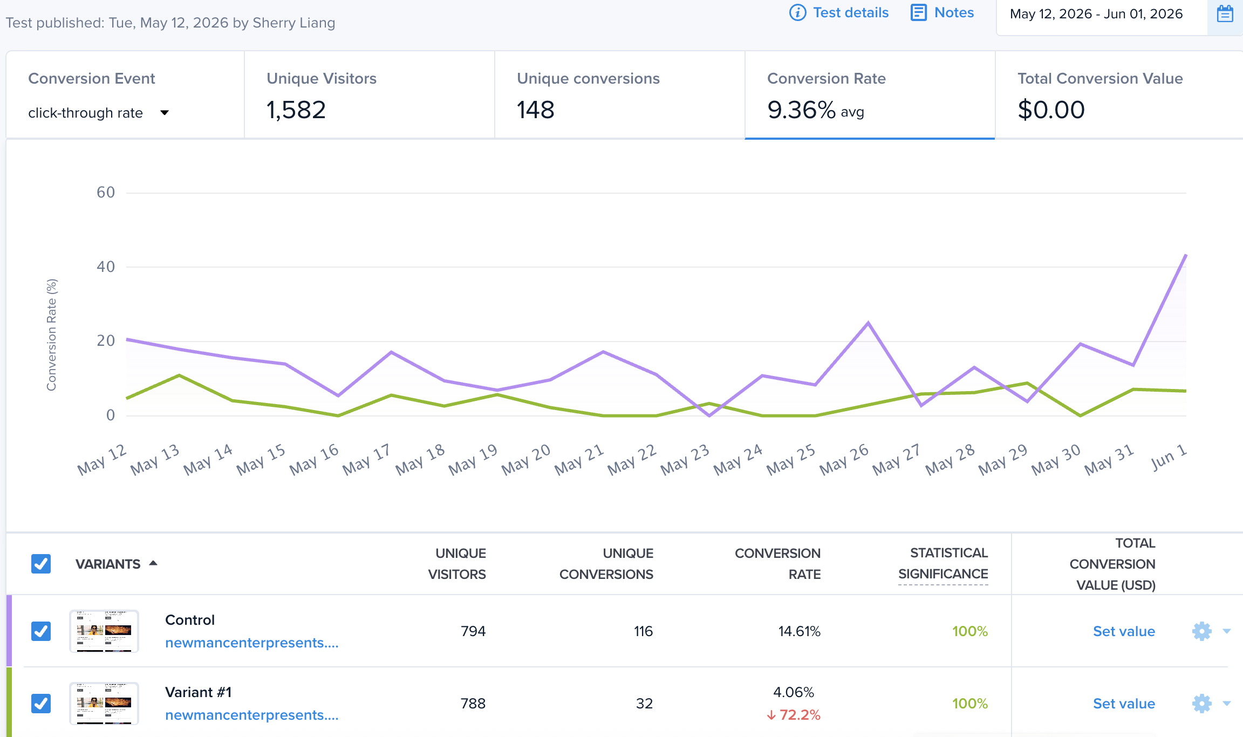Screen dimensions: 1243x737
Task: Switch to the Unique conversions metric tab
Action: tap(620, 95)
